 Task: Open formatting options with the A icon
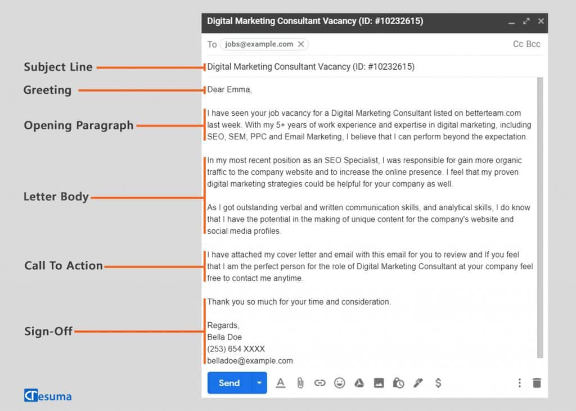281,383
